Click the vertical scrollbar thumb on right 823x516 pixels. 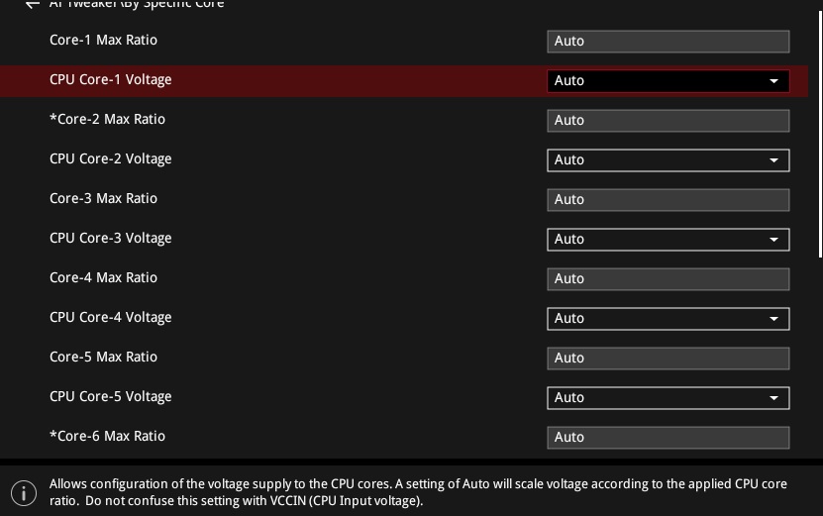click(820, 134)
